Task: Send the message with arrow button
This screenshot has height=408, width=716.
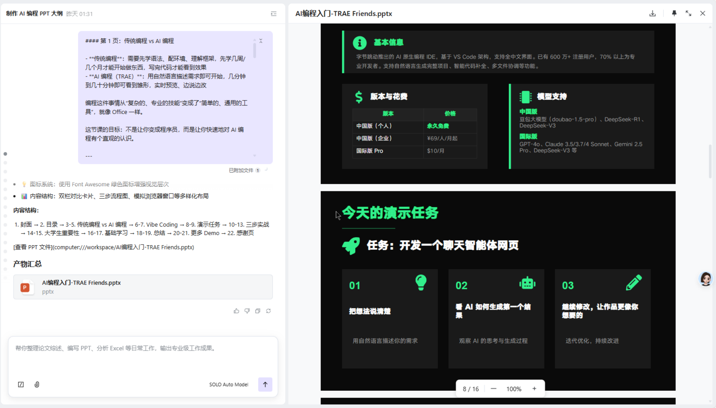Action: point(265,384)
